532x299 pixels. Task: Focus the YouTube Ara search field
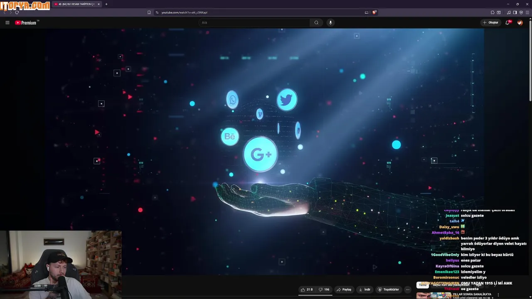click(254, 22)
